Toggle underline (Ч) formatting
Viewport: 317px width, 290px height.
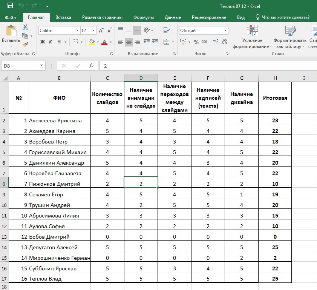click(59, 42)
